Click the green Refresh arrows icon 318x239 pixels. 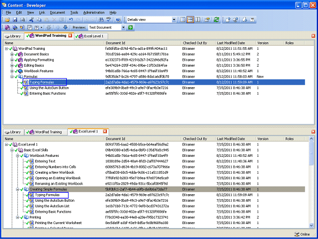[217, 20]
